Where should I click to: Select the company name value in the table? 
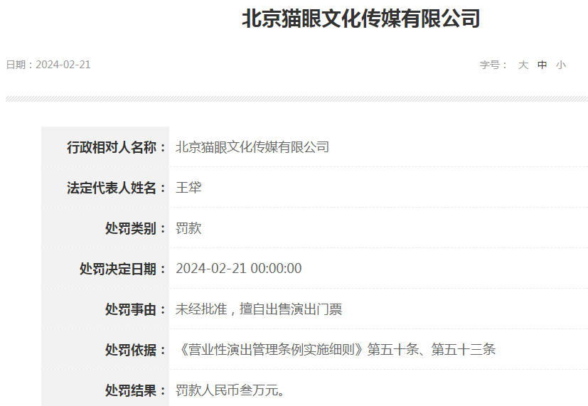[x=252, y=147]
